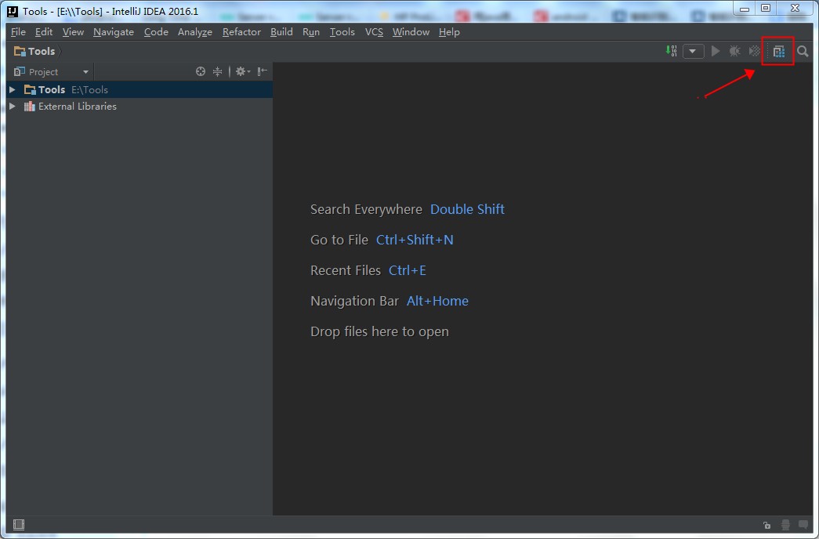Minimize the IntelliJ IDEA window
819x539 pixels.
click(x=745, y=9)
